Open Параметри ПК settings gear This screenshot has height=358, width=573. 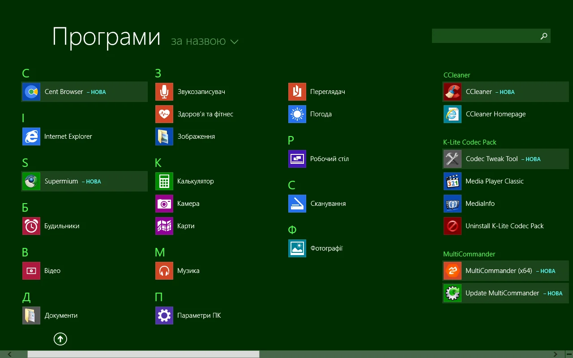(164, 315)
